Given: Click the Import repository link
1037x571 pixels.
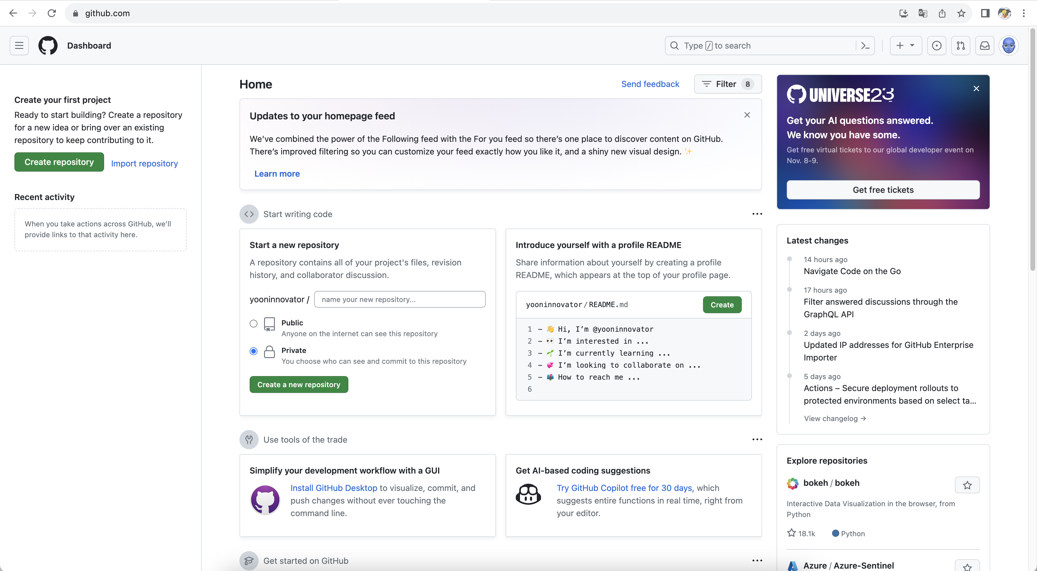Looking at the screenshot, I should coord(144,163).
